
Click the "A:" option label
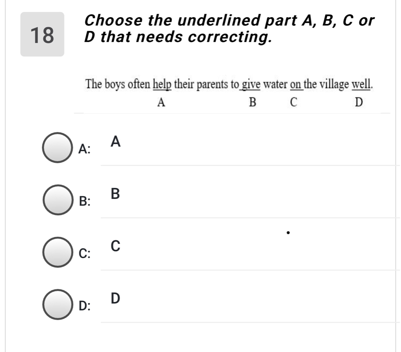[85, 149]
